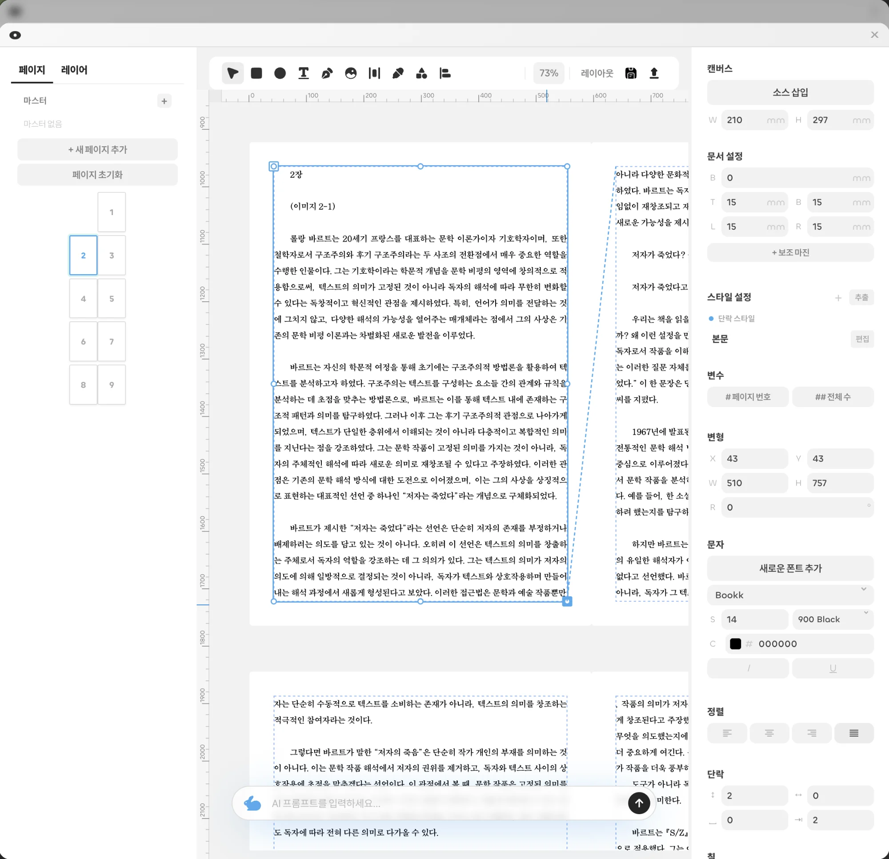Screen dimensions: 889x859
Task: Open the black text color swatch
Action: click(x=735, y=643)
